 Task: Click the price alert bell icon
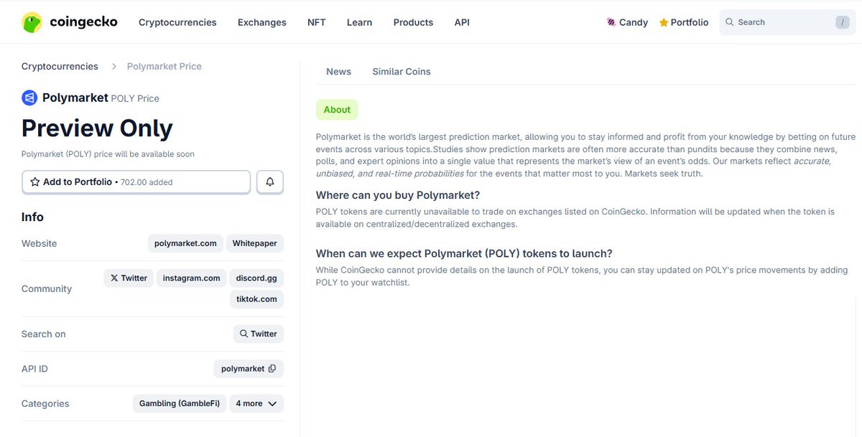tap(270, 182)
